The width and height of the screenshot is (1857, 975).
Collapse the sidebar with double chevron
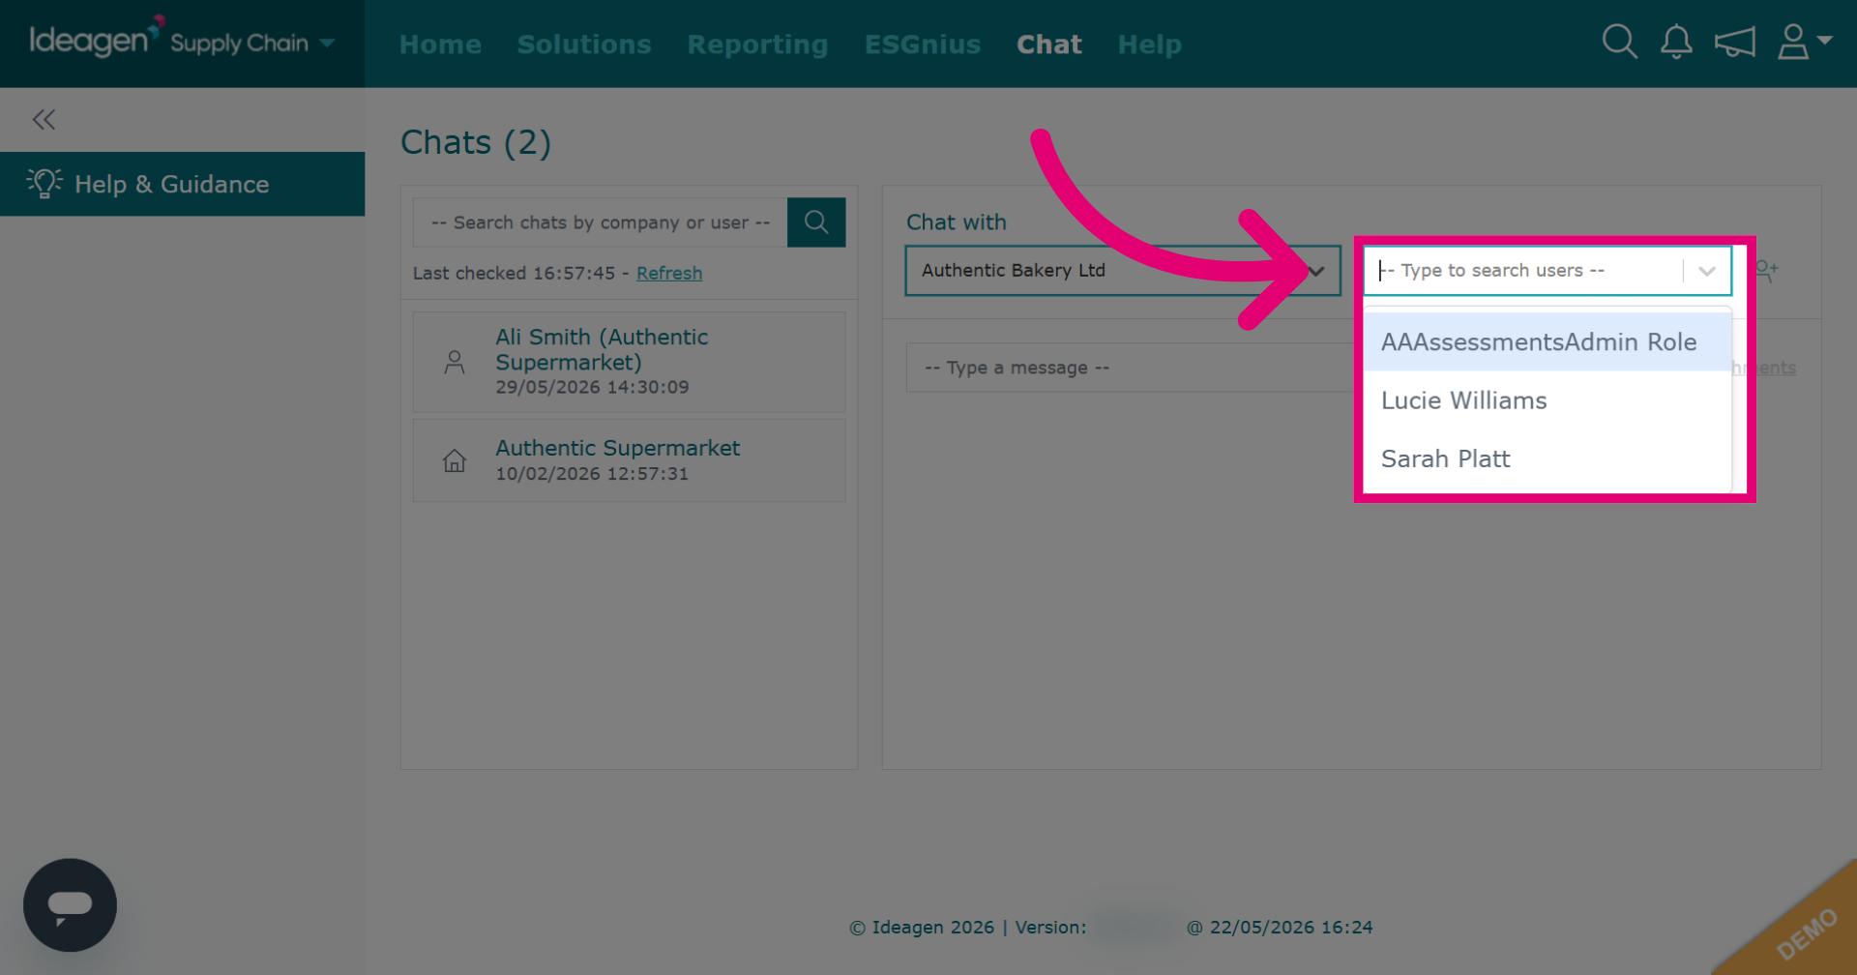click(x=44, y=119)
